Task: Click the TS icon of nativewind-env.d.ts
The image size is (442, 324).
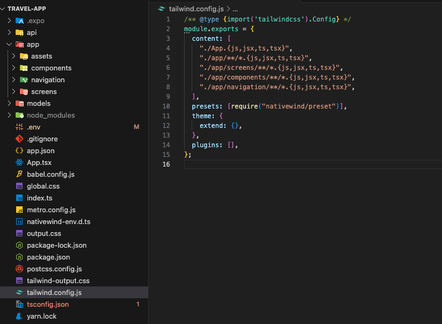Action: click(x=19, y=221)
